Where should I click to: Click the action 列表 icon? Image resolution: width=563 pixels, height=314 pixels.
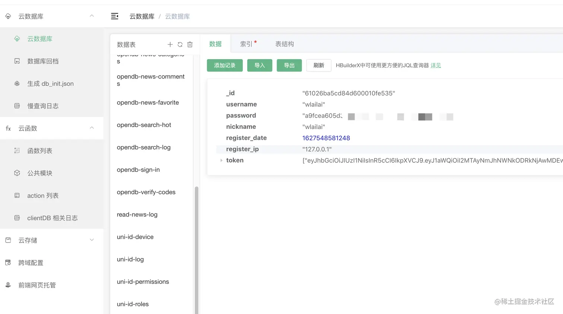17,195
